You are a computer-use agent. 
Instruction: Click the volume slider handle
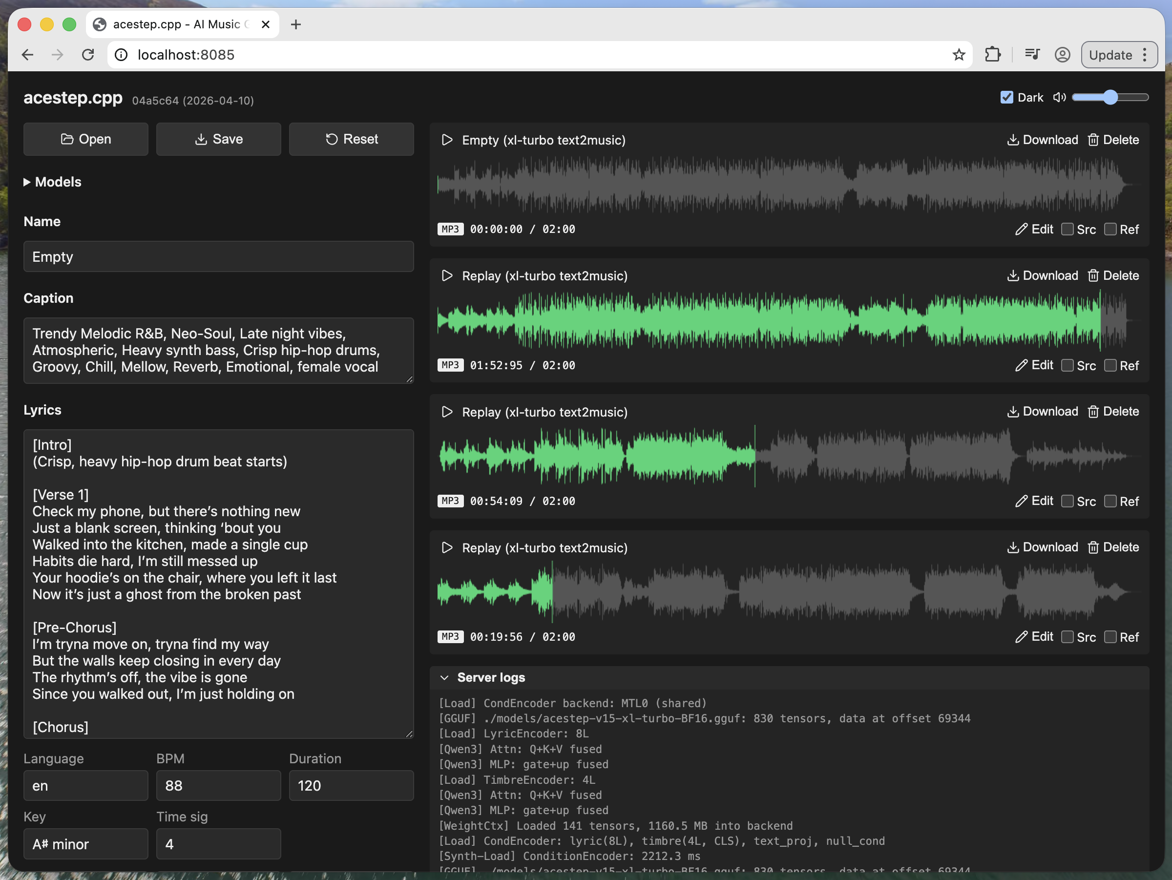pyautogui.click(x=1110, y=98)
